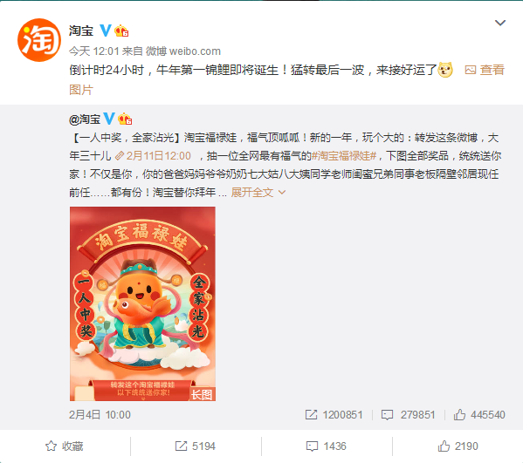523x463 pixels.
Task: Toggle 收藏 favorite star for this post
Action: tap(65, 446)
